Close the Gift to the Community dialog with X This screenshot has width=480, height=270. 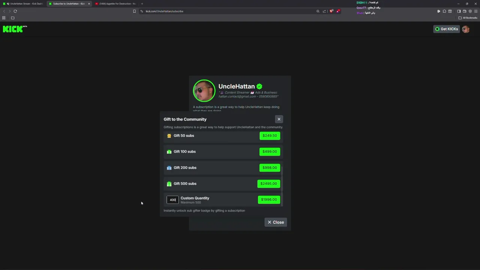[279, 119]
